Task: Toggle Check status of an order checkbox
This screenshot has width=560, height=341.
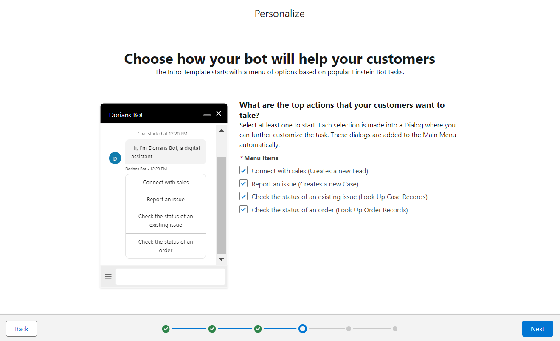Action: click(x=243, y=209)
